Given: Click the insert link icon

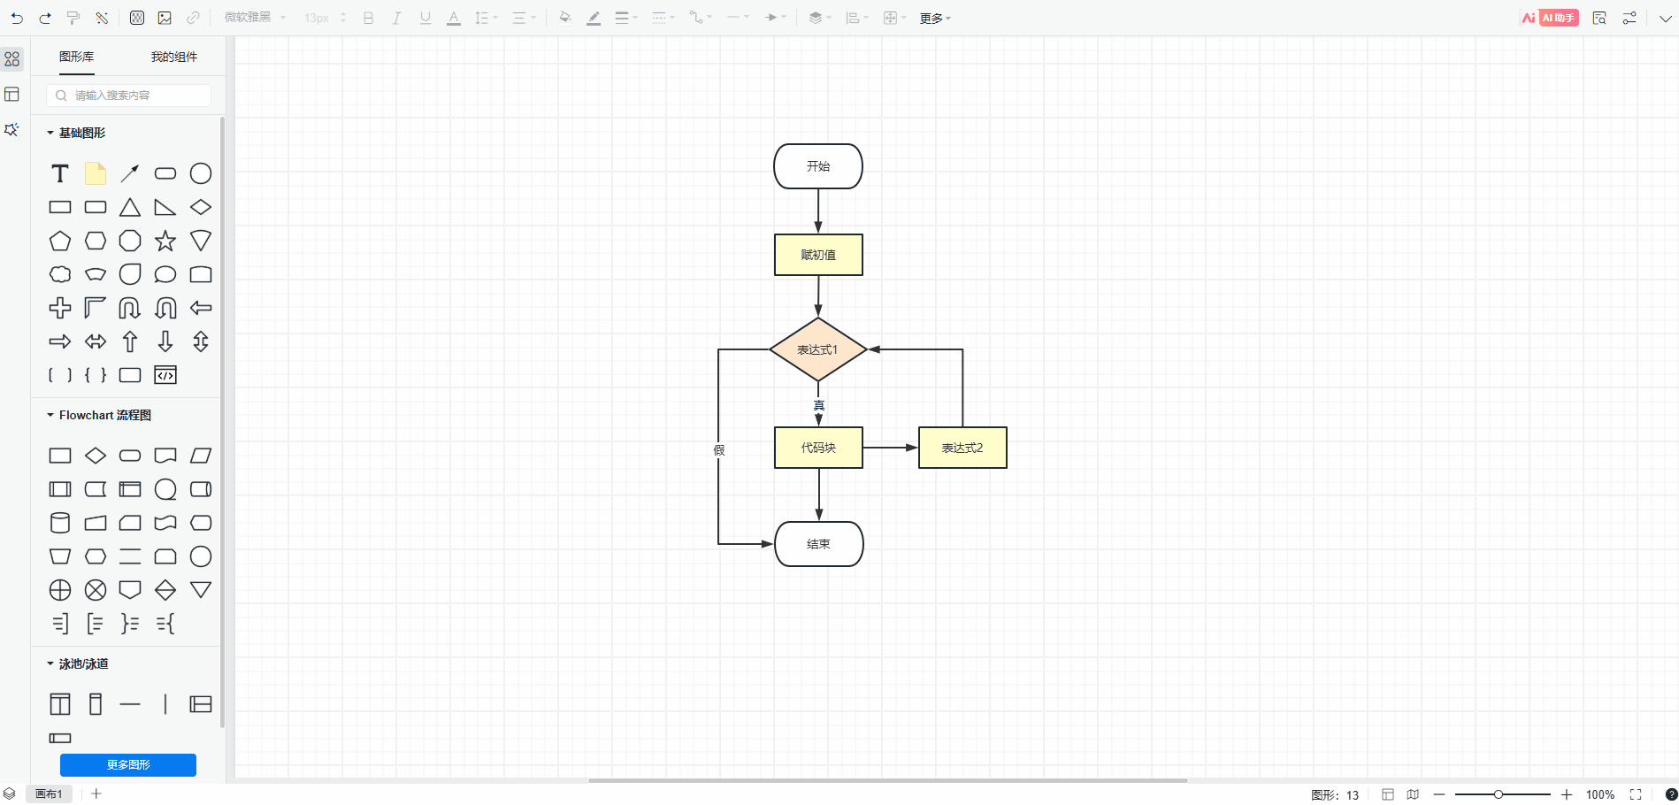Looking at the screenshot, I should [193, 18].
